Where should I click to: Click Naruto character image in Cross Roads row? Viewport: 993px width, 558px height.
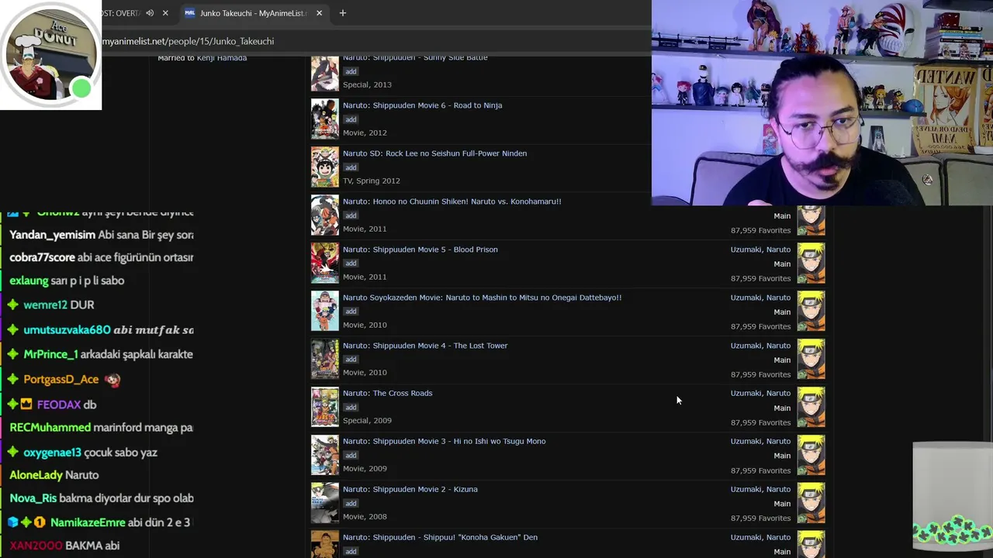coord(811,407)
